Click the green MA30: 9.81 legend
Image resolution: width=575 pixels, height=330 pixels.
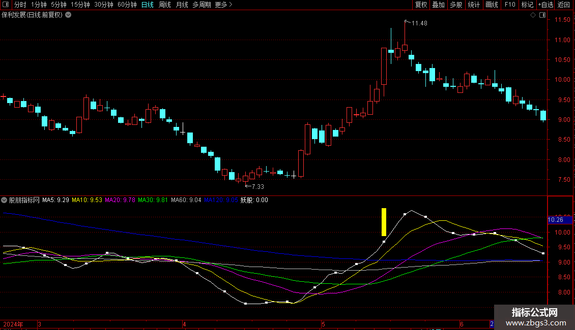(153, 200)
